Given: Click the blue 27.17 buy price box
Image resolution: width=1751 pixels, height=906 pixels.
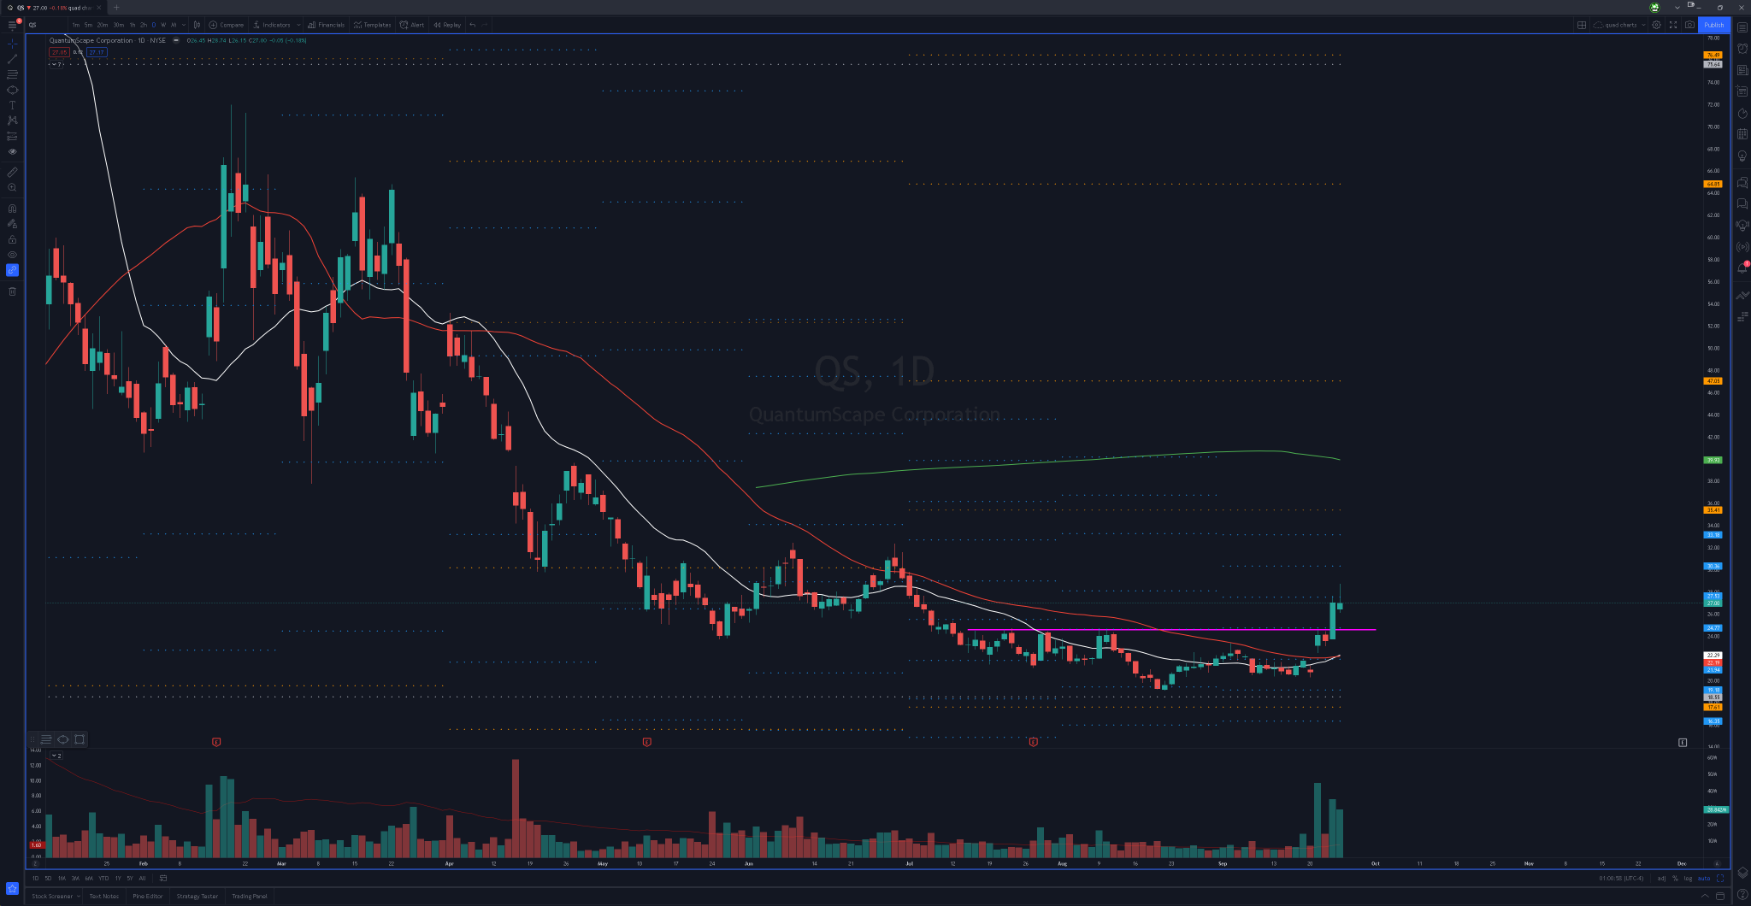Looking at the screenshot, I should tap(97, 52).
